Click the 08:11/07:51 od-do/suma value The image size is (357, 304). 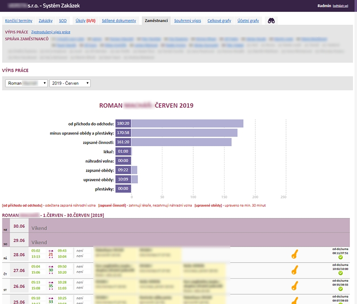340,253
